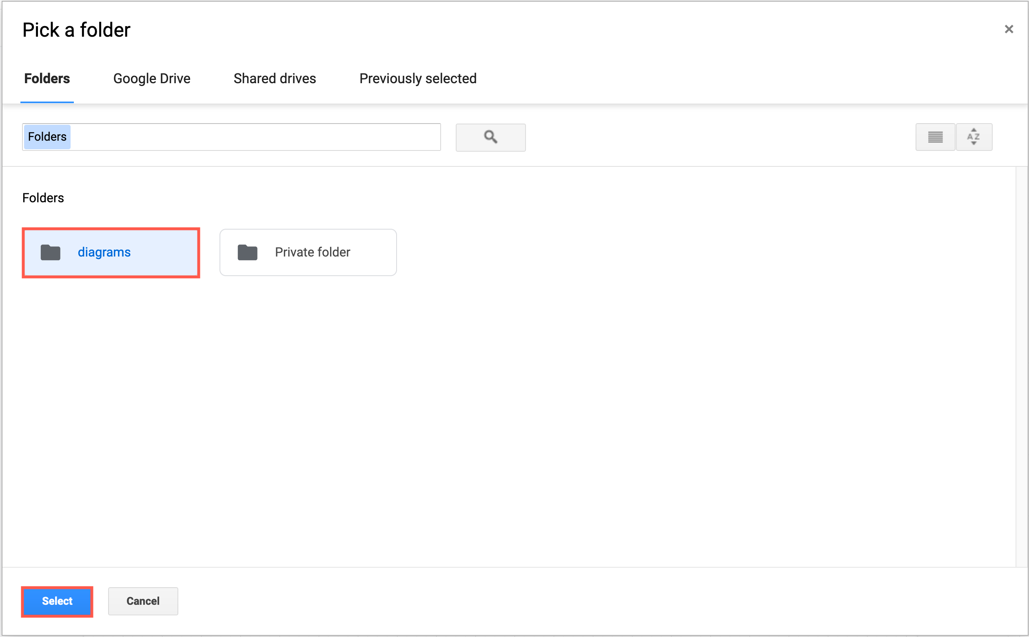Open the Previously selected tab
Image resolution: width=1029 pixels, height=637 pixels.
(x=417, y=78)
